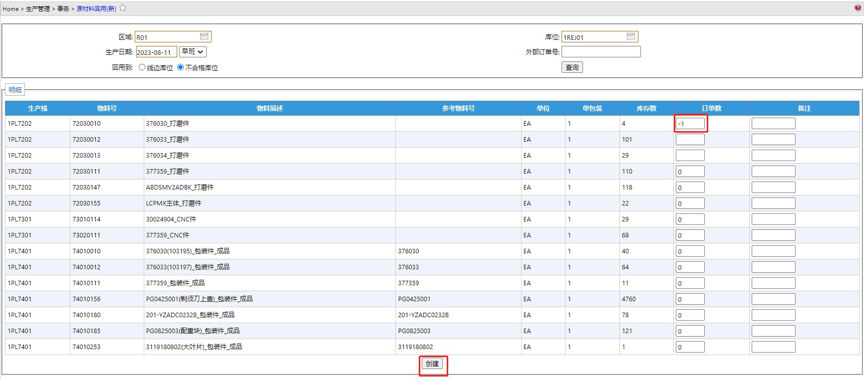The image size is (864, 379).
Task: Select reference number 201-YZADC0232B
Action: 423,315
